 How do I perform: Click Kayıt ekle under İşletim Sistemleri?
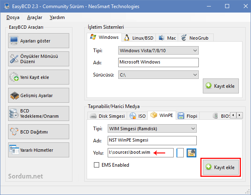(x=220, y=86)
